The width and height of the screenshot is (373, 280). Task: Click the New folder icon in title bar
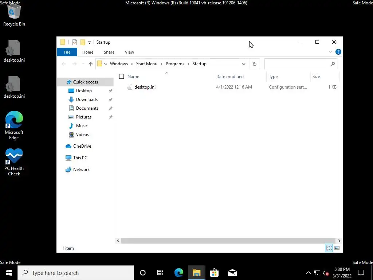click(x=83, y=42)
